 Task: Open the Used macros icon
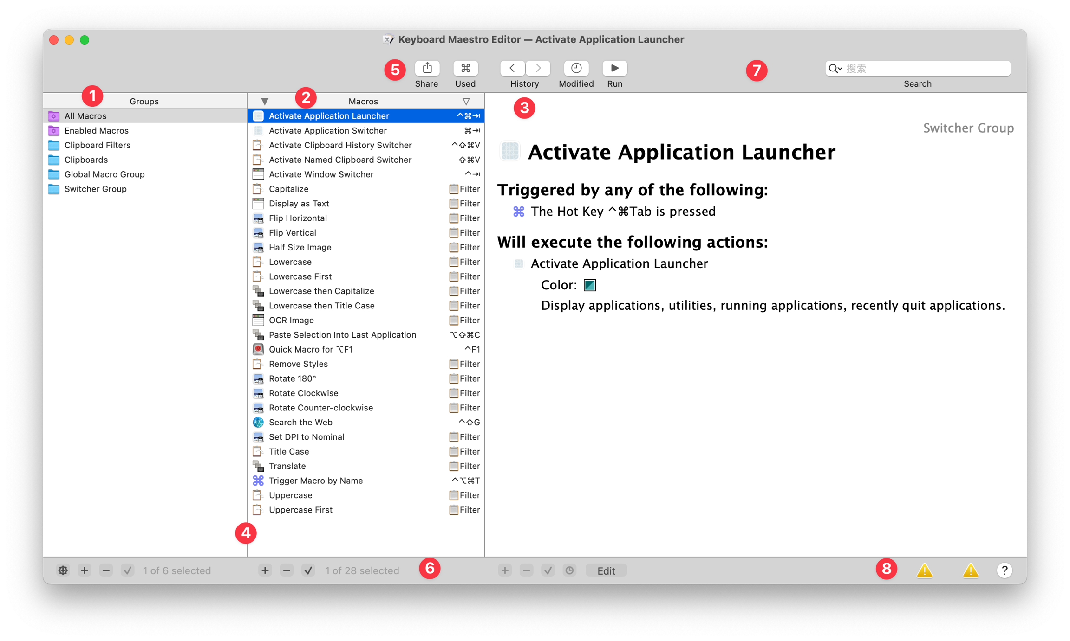click(x=465, y=68)
